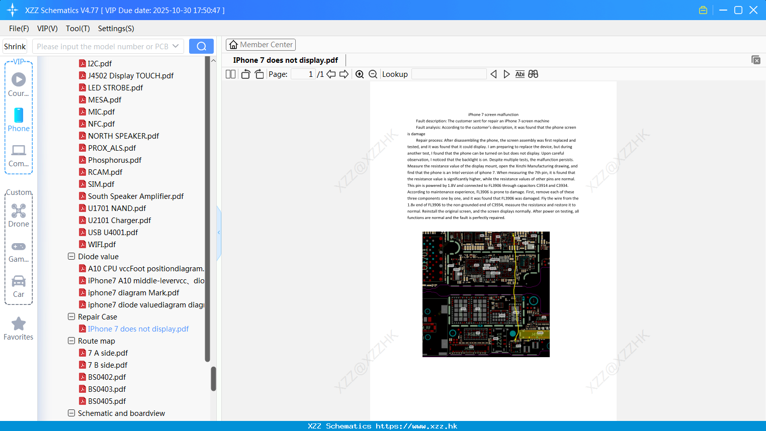Click the model number or PCB input field
The width and height of the screenshot is (766, 431).
click(x=103, y=46)
